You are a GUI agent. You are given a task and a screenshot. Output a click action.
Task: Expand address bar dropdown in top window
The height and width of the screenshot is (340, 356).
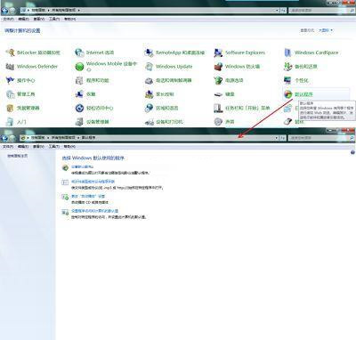[277, 11]
